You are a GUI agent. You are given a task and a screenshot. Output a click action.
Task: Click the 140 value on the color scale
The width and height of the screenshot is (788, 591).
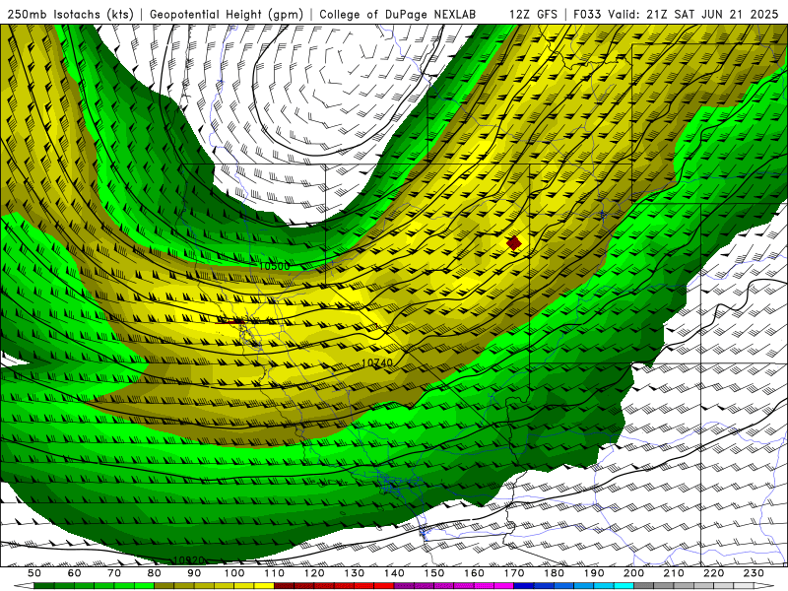[x=394, y=573]
